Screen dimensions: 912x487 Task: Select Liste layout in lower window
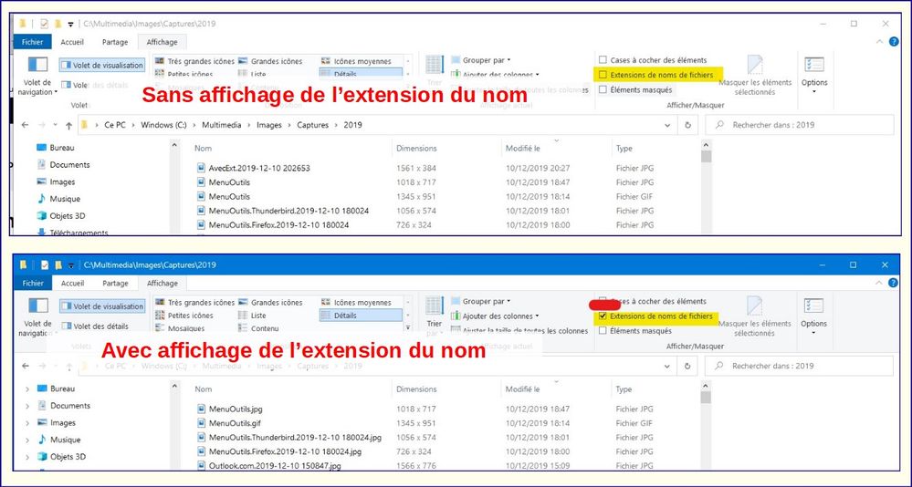(253, 315)
